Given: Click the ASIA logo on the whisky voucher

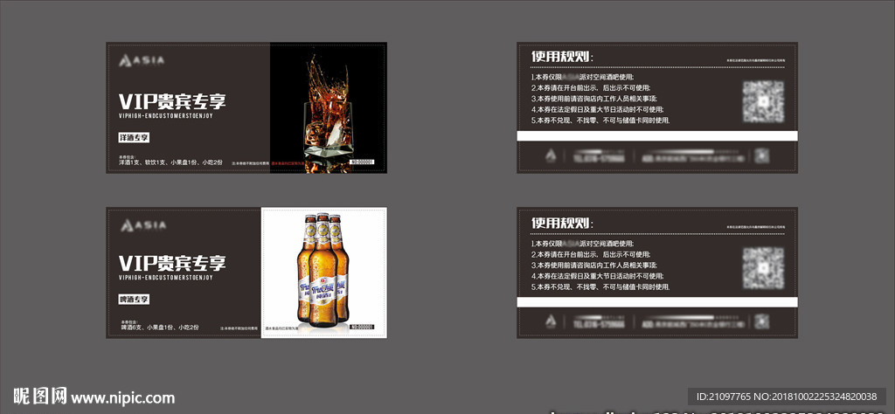Looking at the screenshot, I should (x=142, y=60).
